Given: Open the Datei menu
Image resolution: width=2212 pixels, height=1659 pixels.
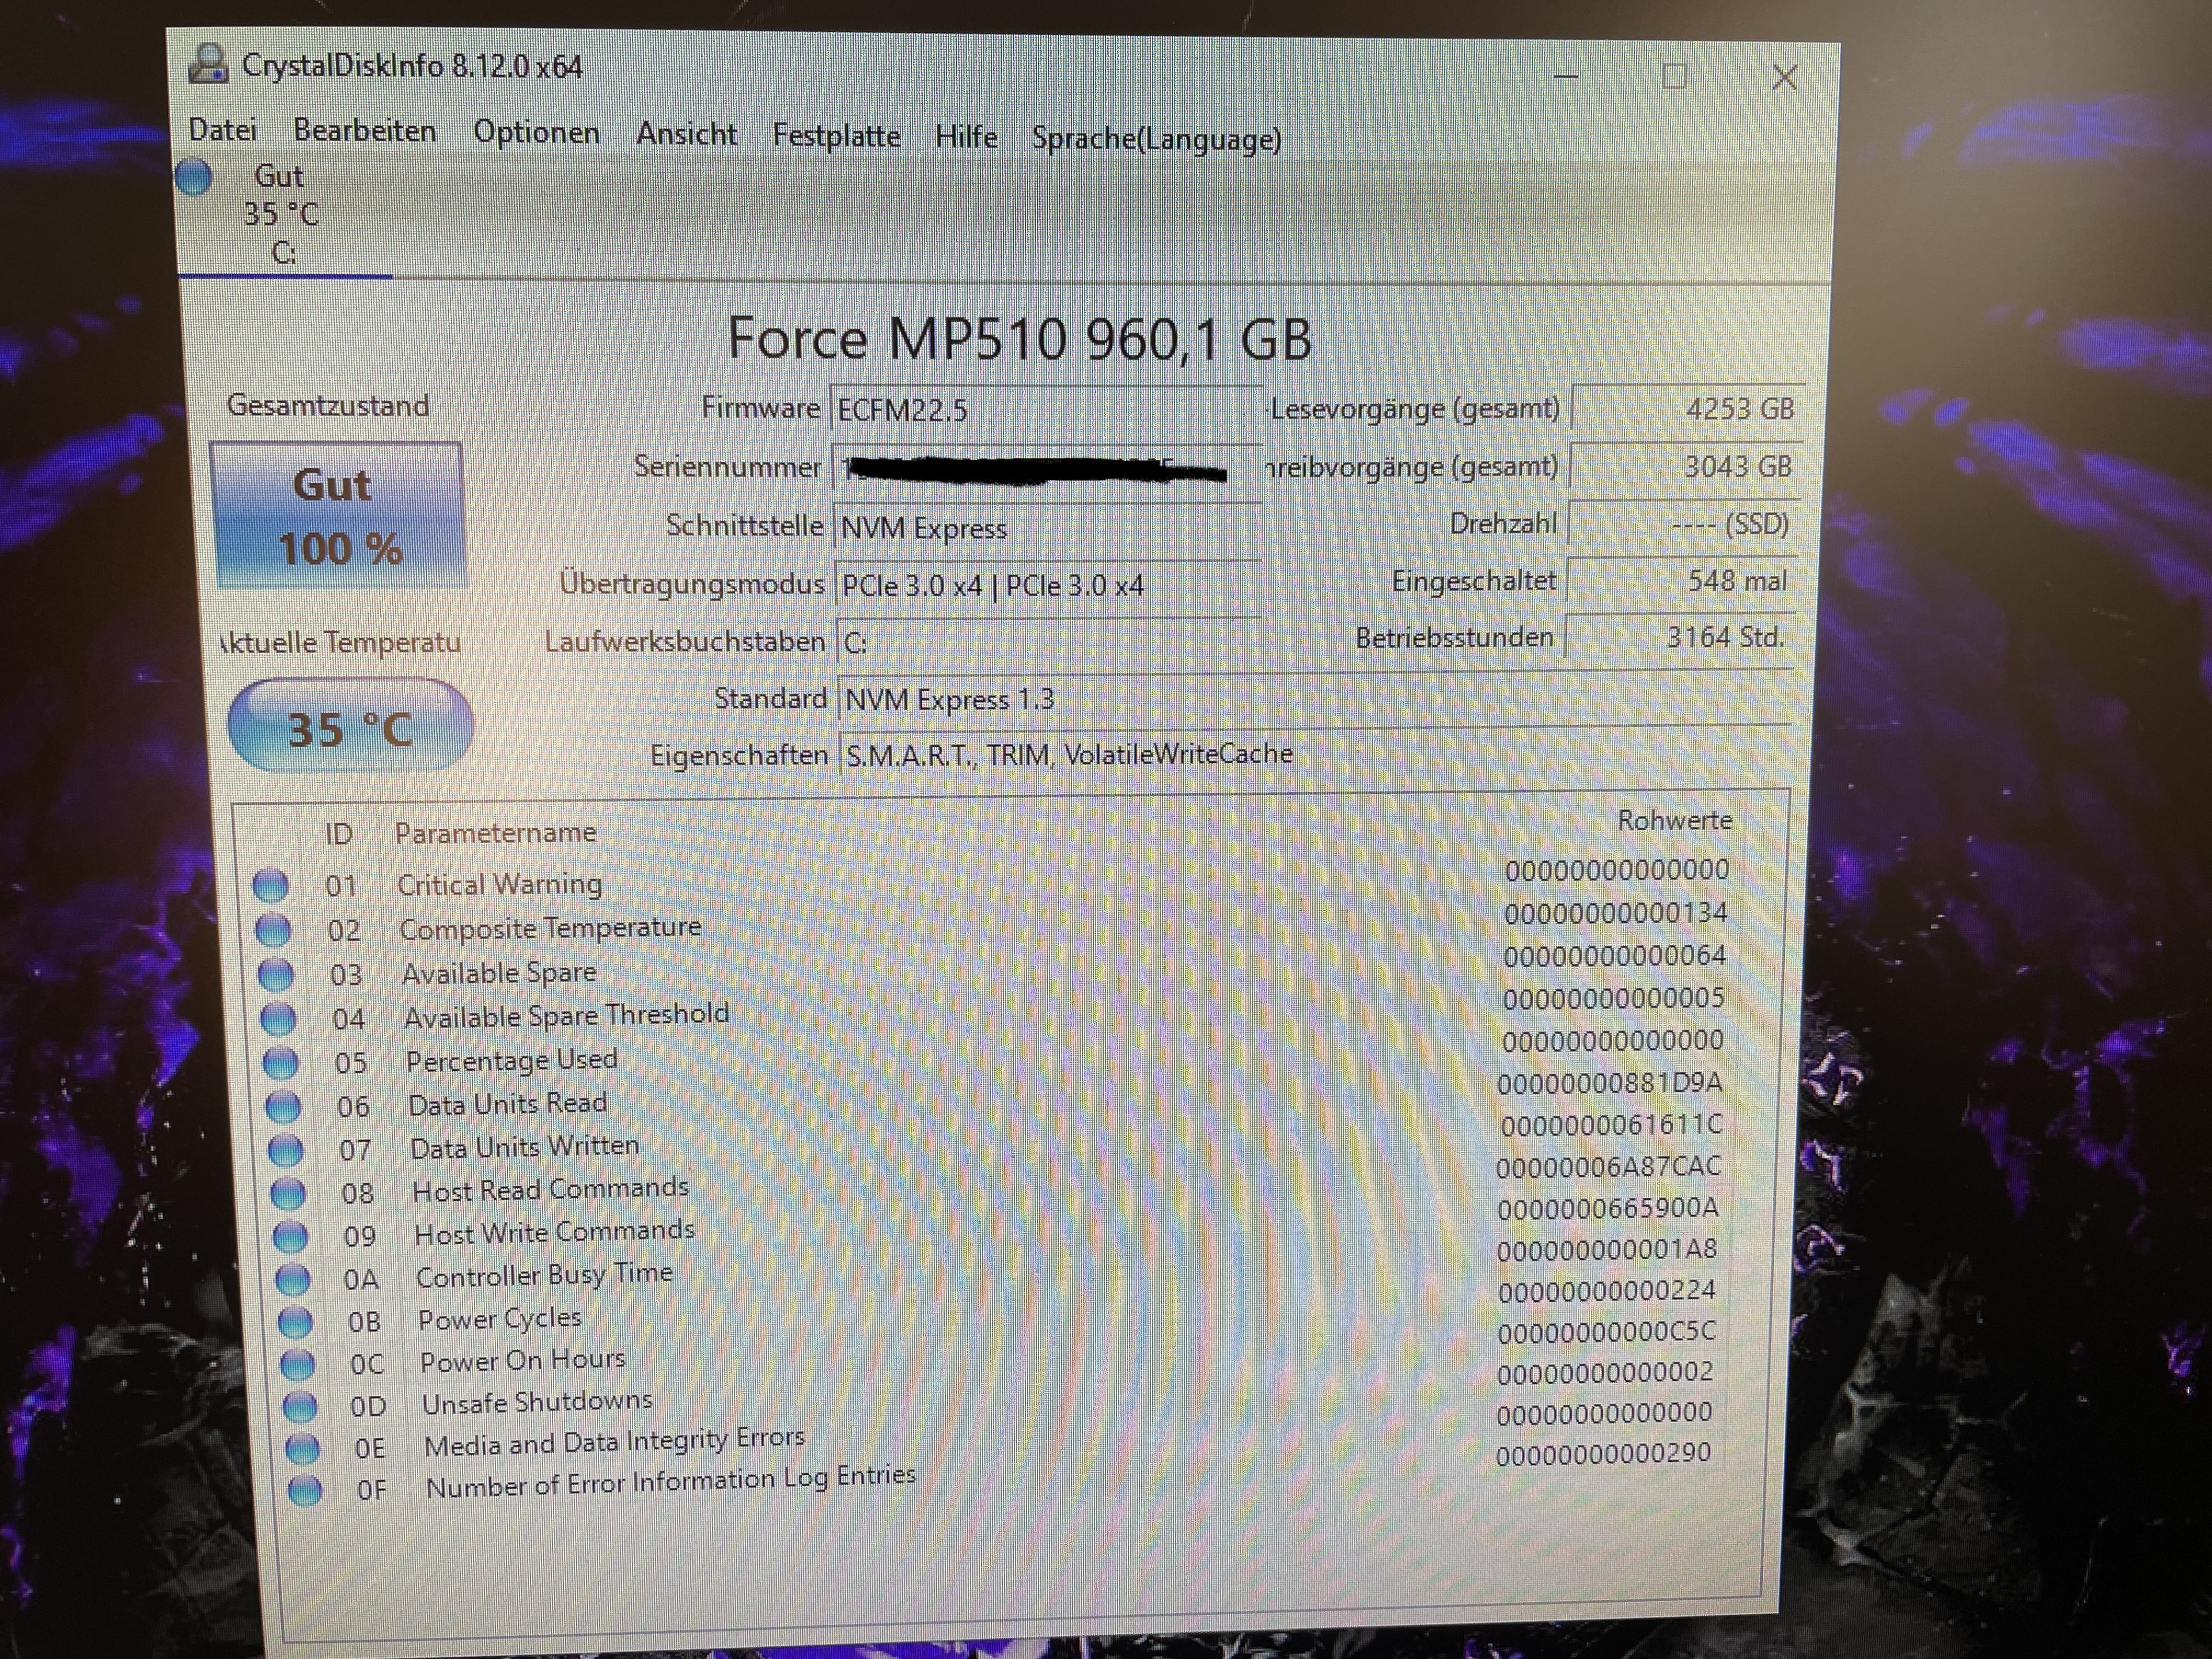Looking at the screenshot, I should [x=222, y=130].
